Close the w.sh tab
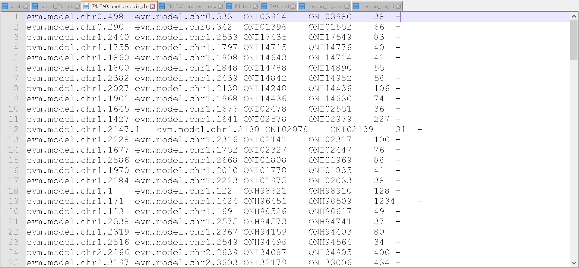Screen dimensions: 579x268 (x=26, y=6)
